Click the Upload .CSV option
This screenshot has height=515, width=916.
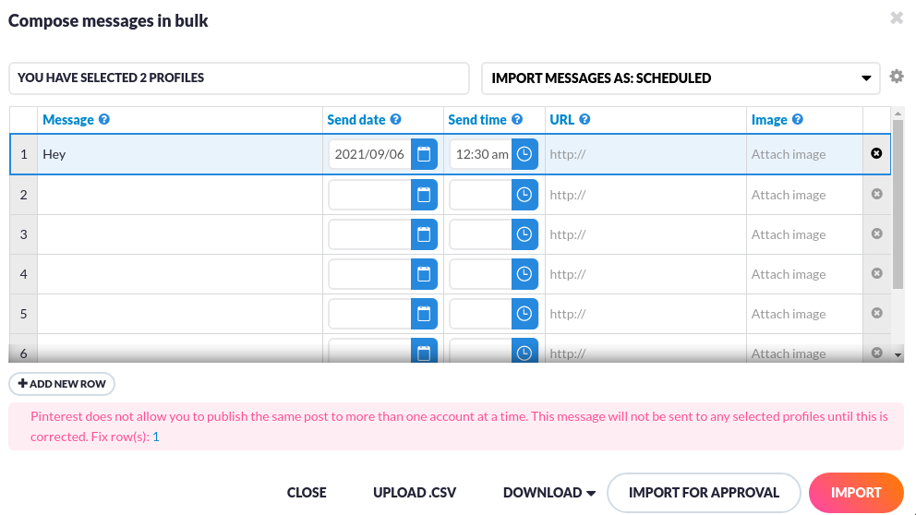pos(415,493)
